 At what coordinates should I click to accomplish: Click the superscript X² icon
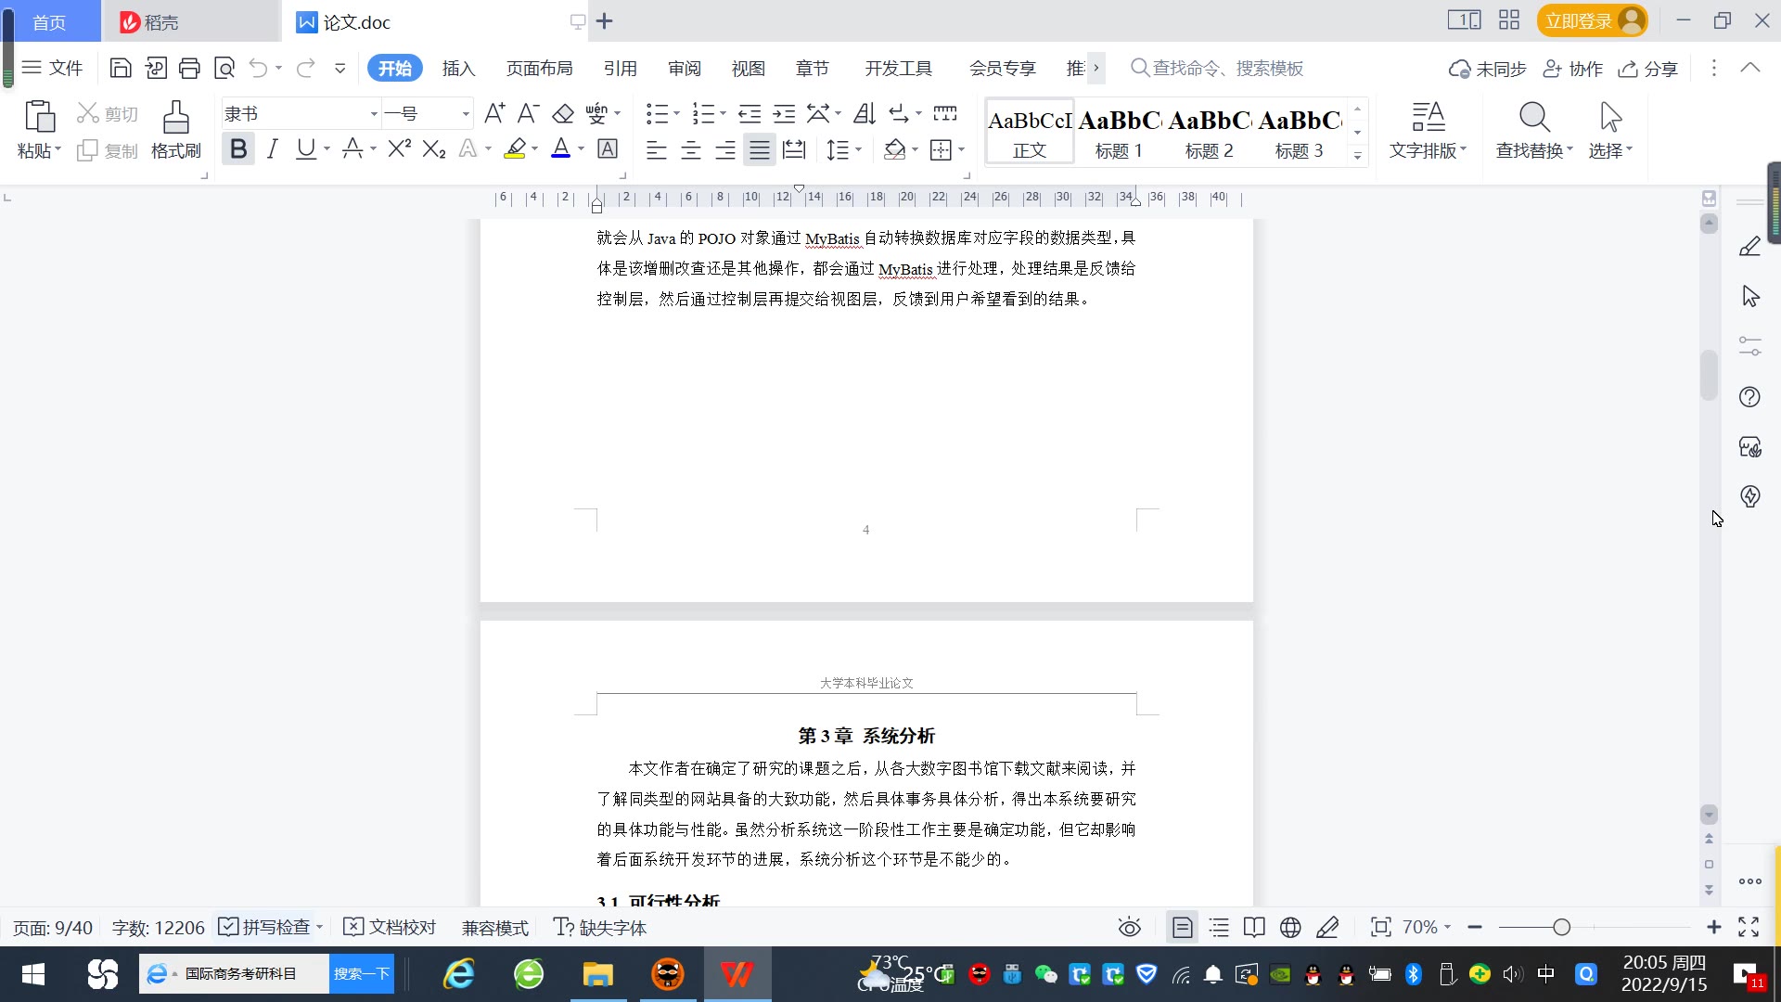pos(399,149)
